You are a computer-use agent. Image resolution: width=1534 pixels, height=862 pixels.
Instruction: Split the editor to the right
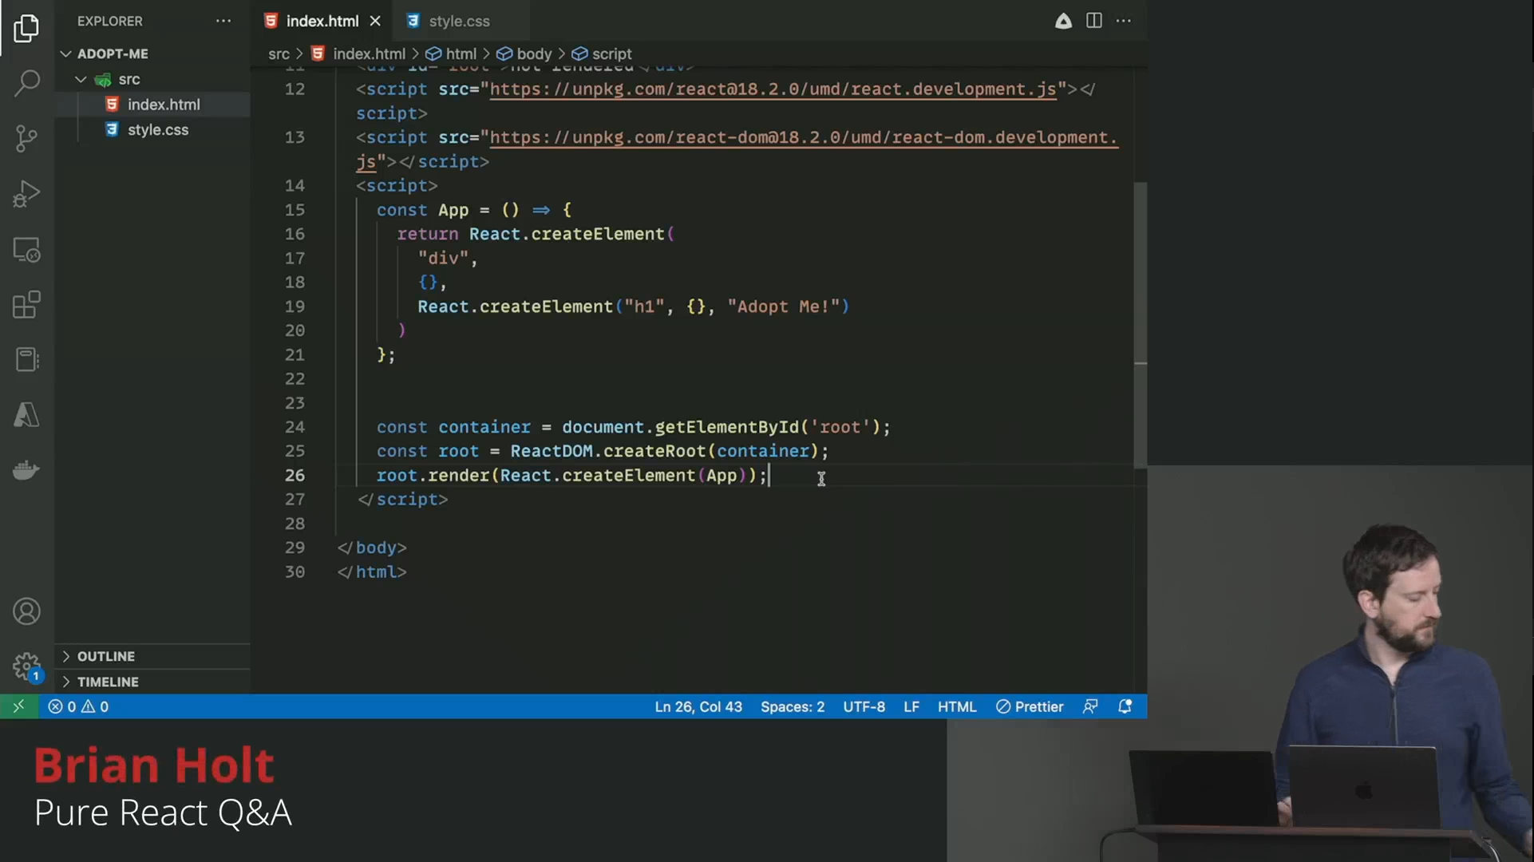[1094, 21]
